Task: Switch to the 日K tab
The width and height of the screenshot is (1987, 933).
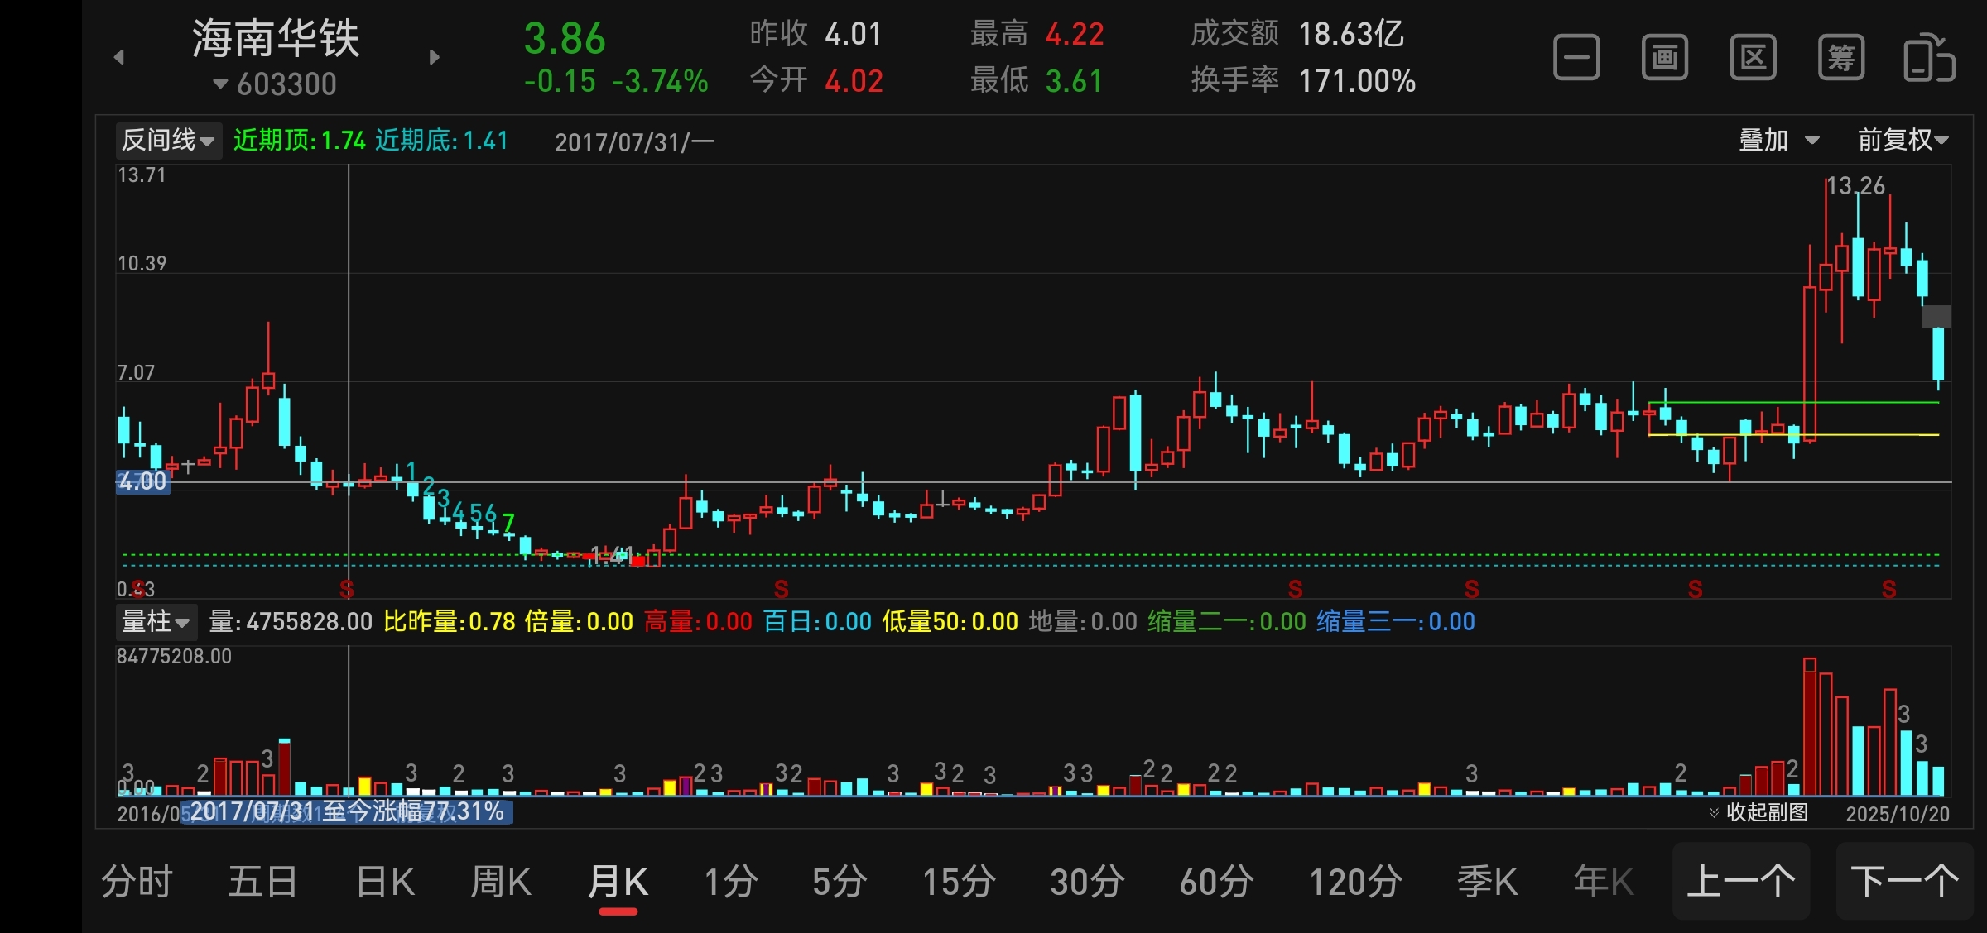Action: pos(385,882)
